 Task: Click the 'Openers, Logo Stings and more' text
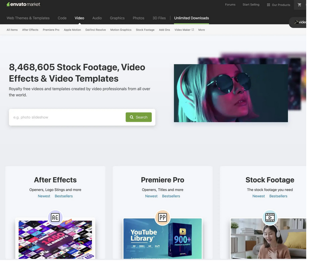click(x=55, y=190)
